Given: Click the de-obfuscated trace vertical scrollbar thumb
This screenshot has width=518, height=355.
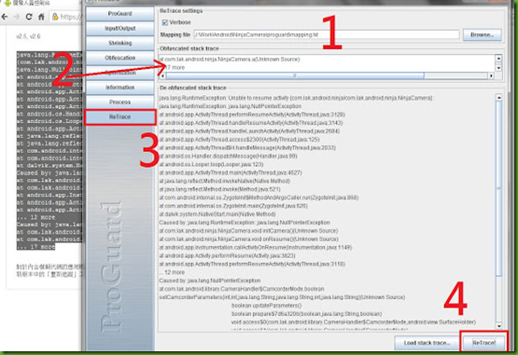Looking at the screenshot, I should pos(498,189).
